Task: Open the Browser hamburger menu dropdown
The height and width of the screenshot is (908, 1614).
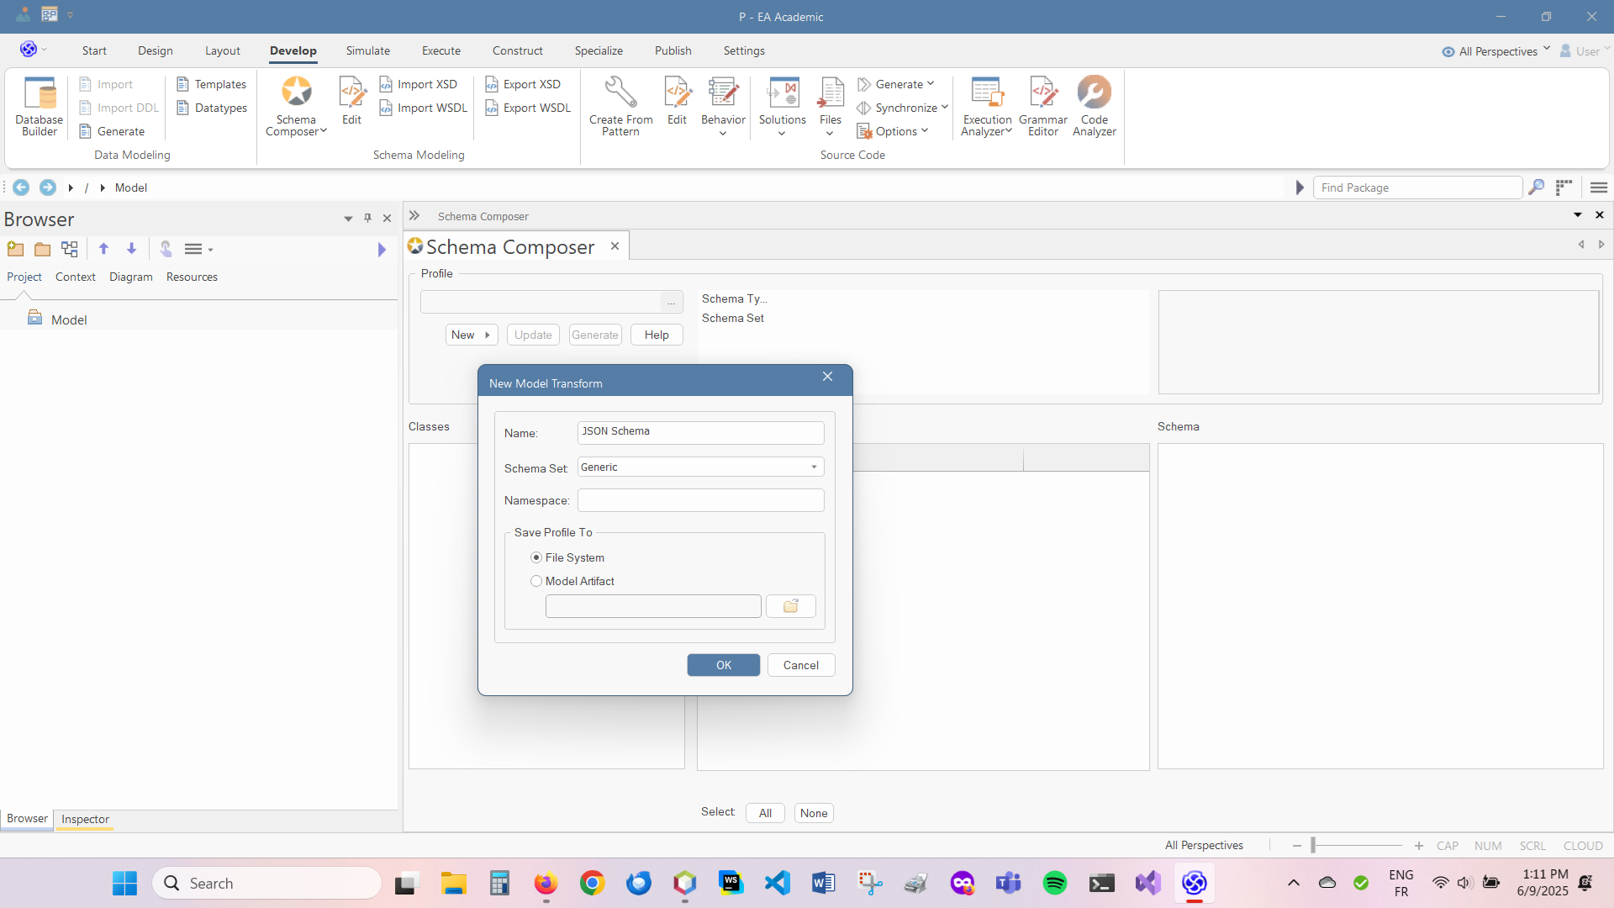Action: pos(199,249)
